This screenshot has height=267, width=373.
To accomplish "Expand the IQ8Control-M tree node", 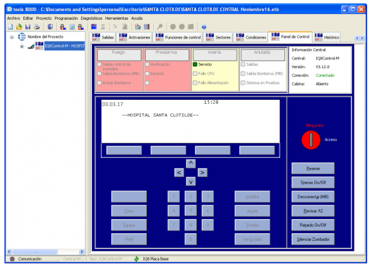I will click(22, 46).
